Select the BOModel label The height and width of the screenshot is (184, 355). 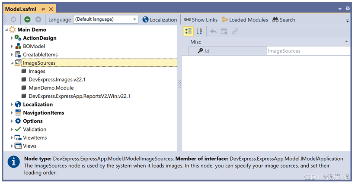pyautogui.click(x=34, y=46)
